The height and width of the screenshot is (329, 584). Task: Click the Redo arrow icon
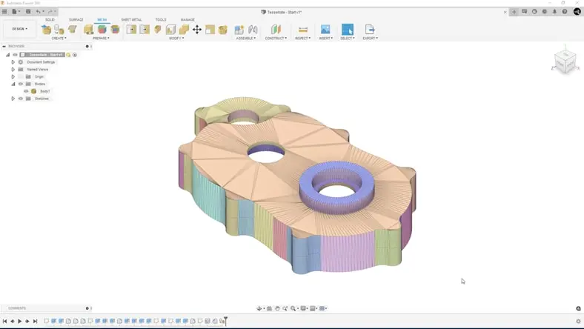click(x=50, y=12)
